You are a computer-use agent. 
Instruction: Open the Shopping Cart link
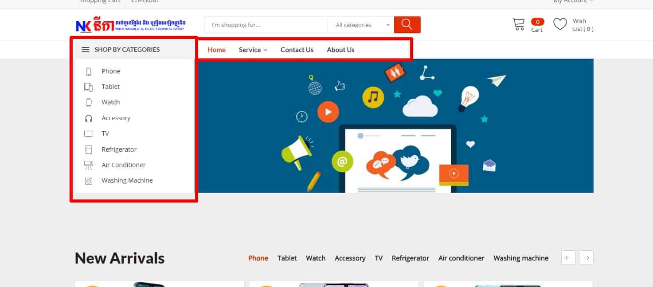(x=99, y=2)
